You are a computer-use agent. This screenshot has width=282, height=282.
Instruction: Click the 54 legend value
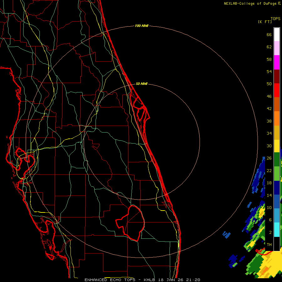tap(269, 71)
